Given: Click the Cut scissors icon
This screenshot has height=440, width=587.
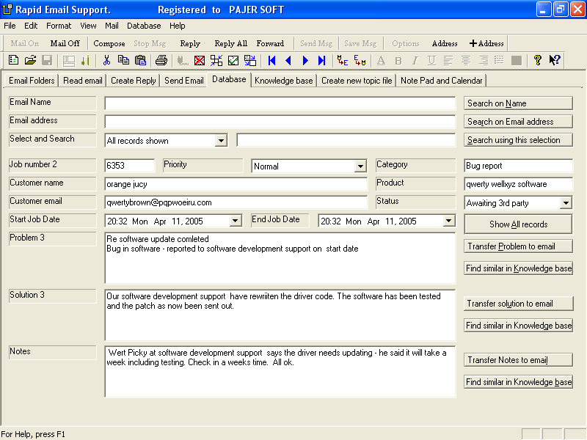Looking at the screenshot, I should coord(106,60).
